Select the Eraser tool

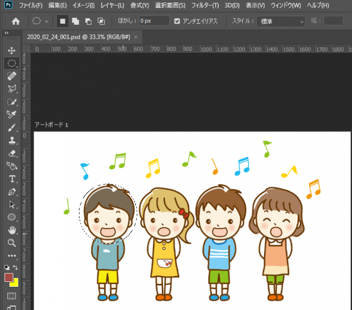click(x=12, y=153)
